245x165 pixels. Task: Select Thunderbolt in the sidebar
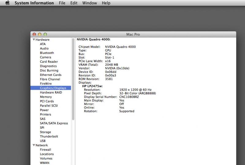tap(49, 136)
